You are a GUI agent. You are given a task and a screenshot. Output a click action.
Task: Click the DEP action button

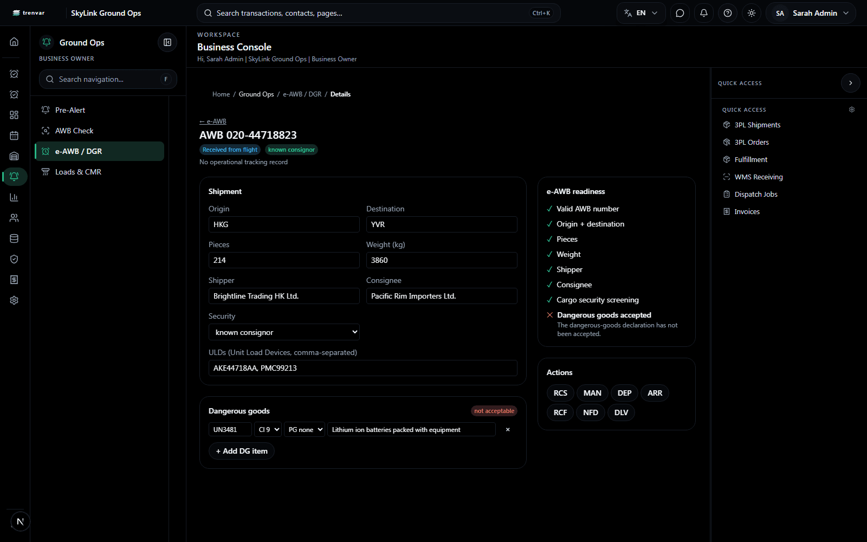point(624,393)
